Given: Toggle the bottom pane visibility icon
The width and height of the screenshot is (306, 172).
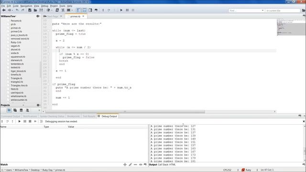Looking at the screenshot, I should (x=85, y=10).
